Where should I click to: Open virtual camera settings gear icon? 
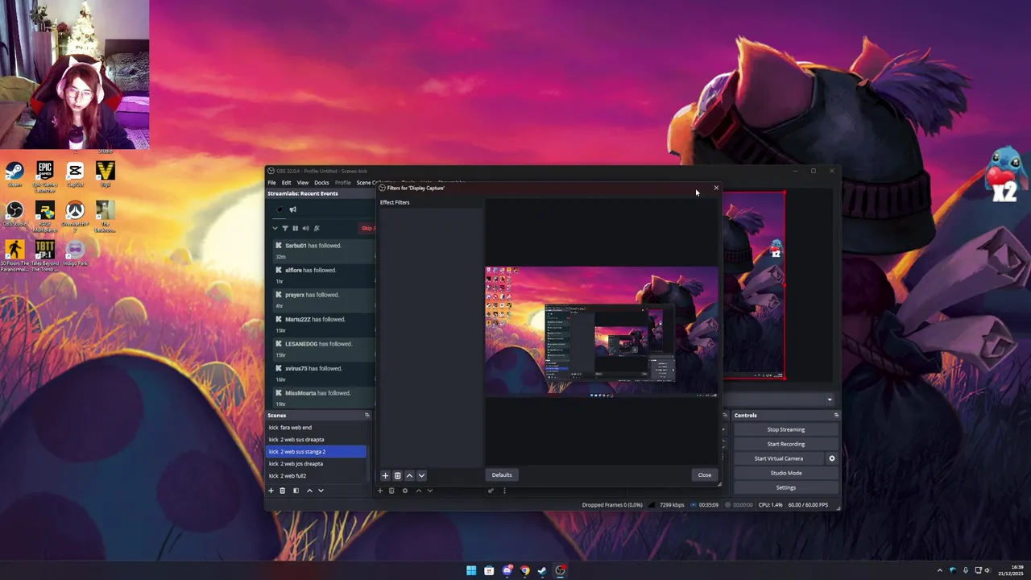832,458
